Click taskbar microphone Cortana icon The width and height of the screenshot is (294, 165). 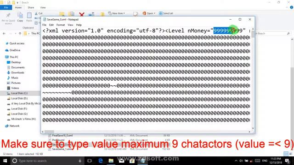(x=80, y=161)
